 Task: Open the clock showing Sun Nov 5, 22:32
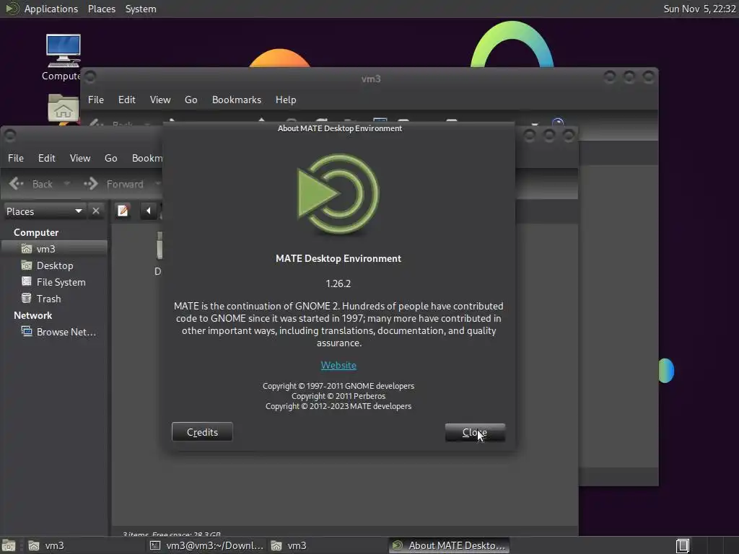(x=699, y=9)
